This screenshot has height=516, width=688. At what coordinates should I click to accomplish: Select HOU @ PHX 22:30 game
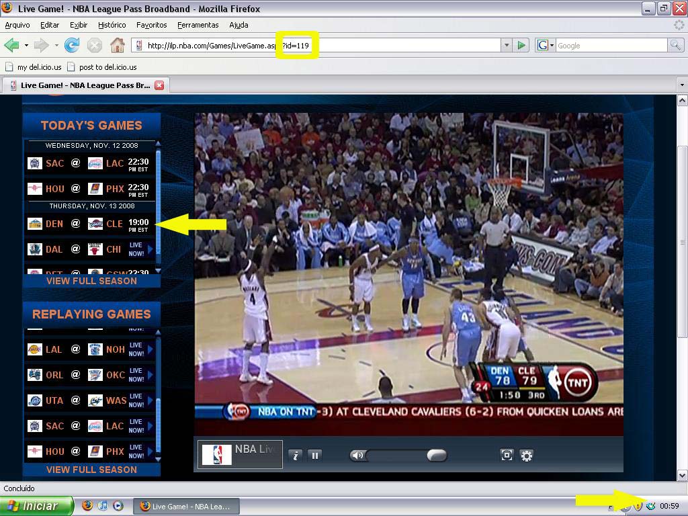[89, 189]
